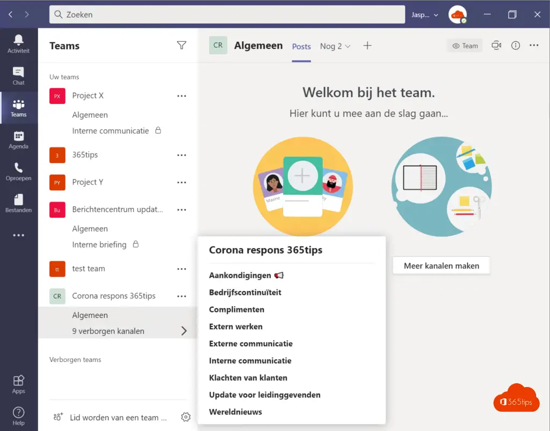The image size is (550, 431).
Task: Expand the 365tips team
Action: [x=85, y=155]
